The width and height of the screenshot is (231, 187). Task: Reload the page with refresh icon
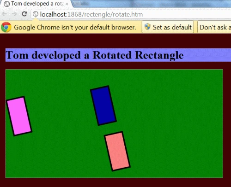pos(24,14)
